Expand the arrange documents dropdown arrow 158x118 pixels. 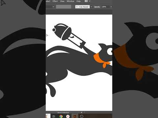click(x=90, y=1)
